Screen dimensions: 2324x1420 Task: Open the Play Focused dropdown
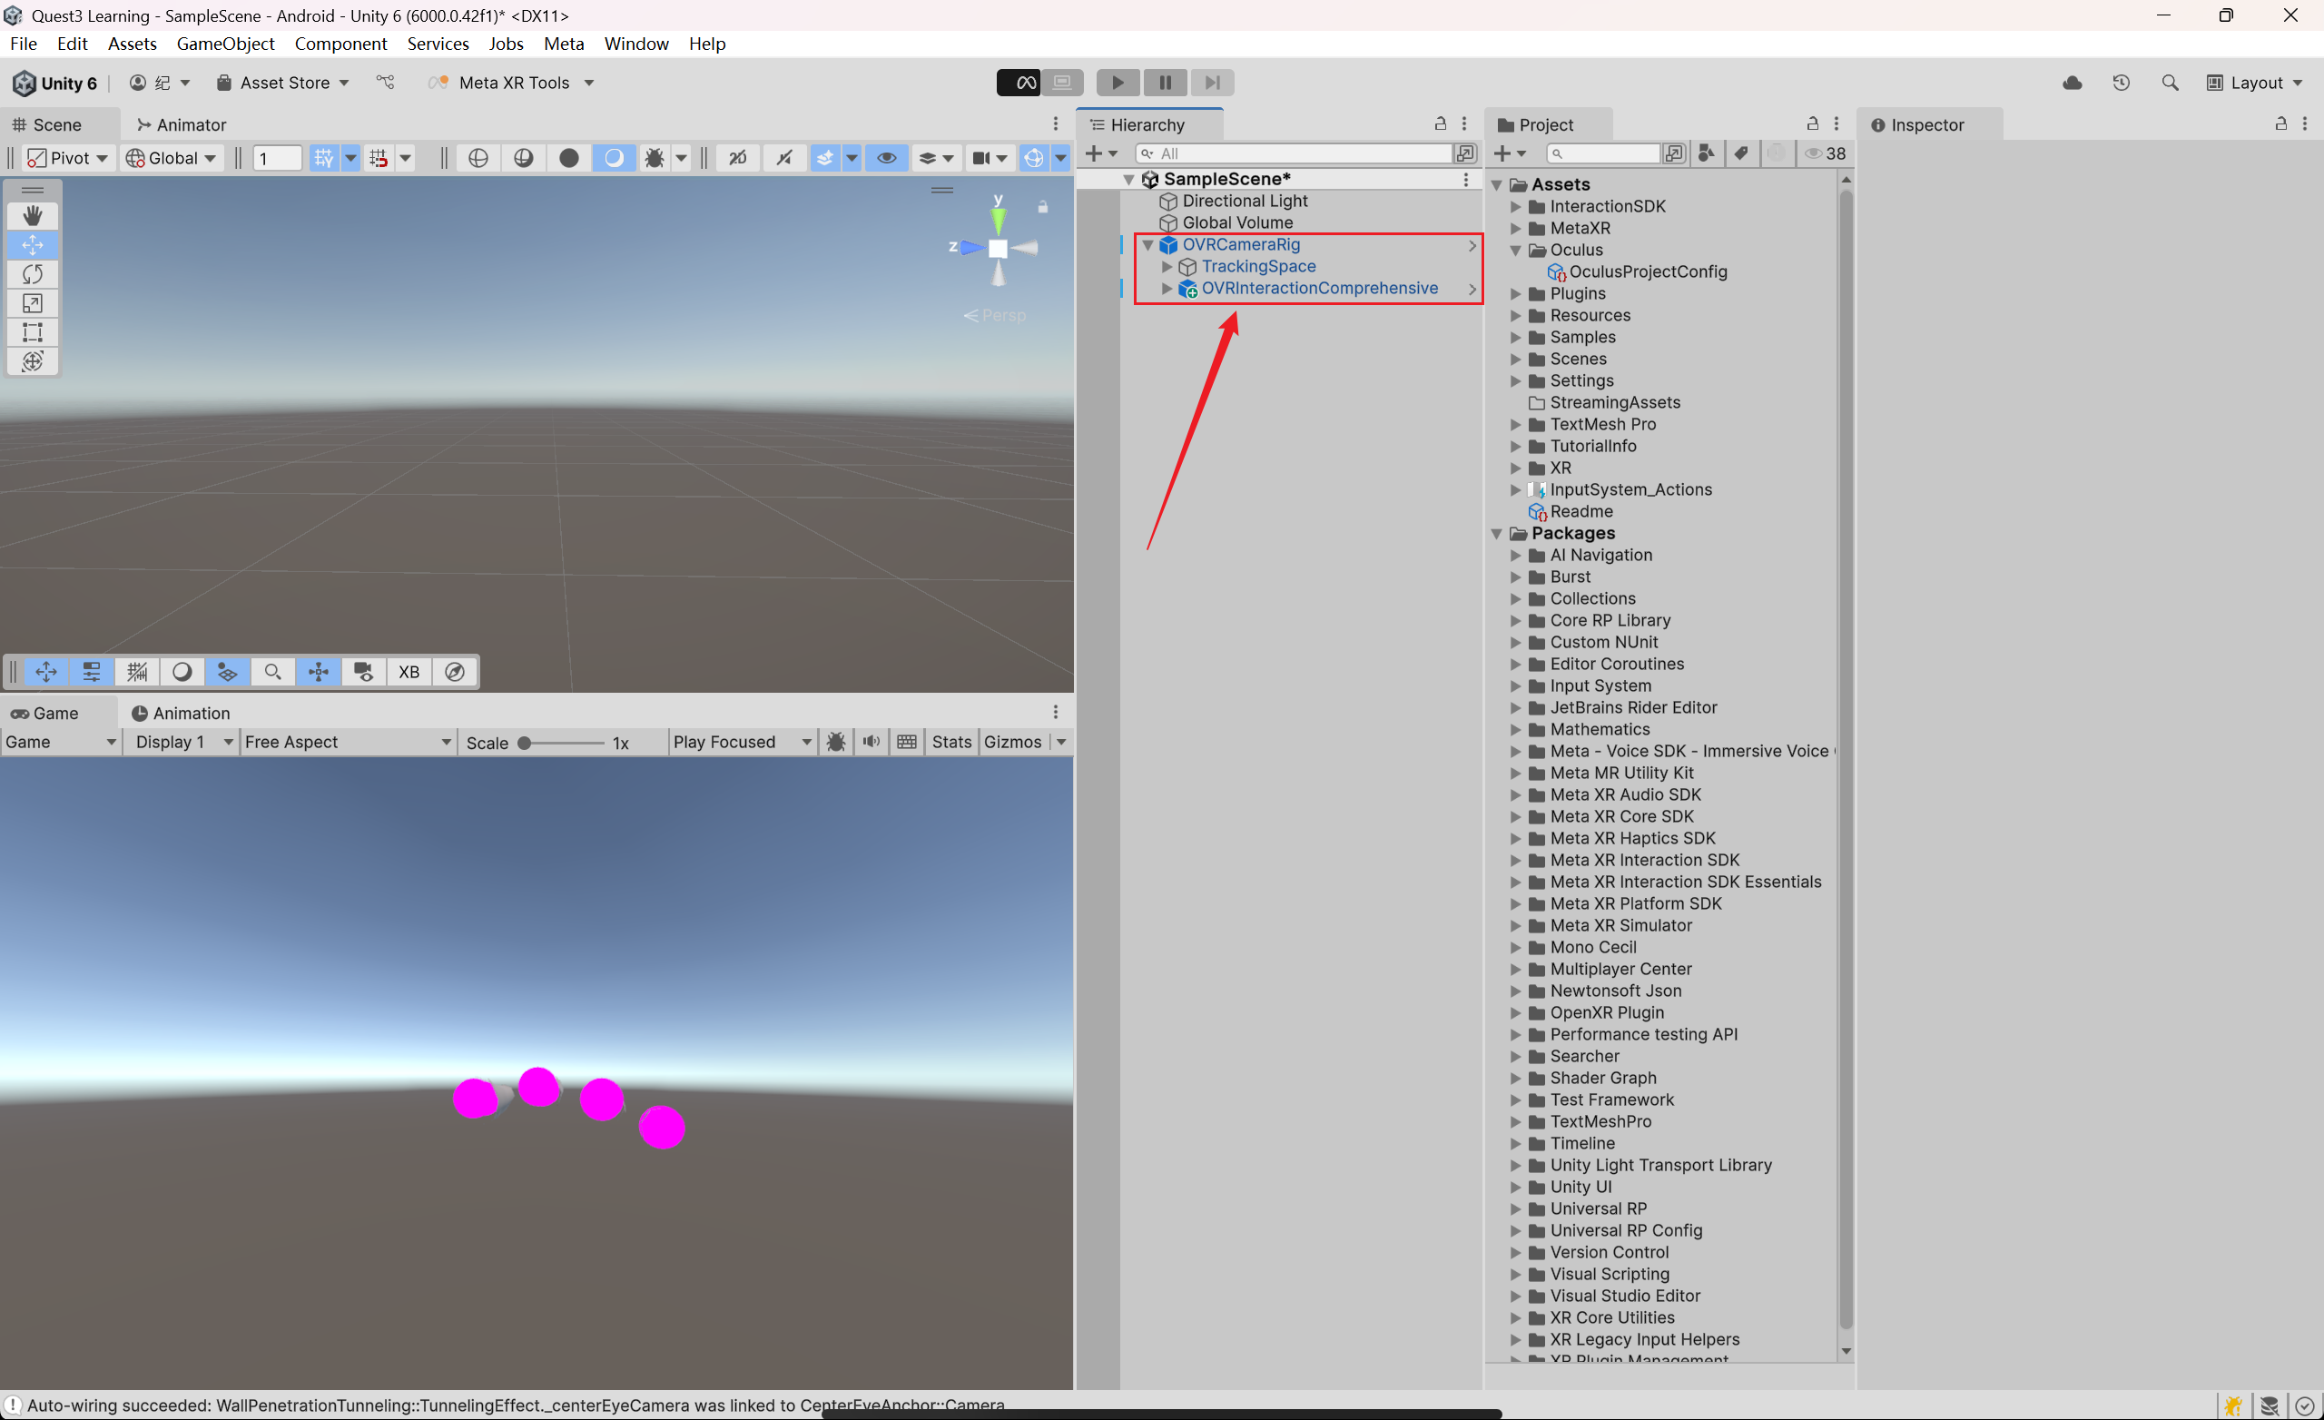click(x=742, y=743)
